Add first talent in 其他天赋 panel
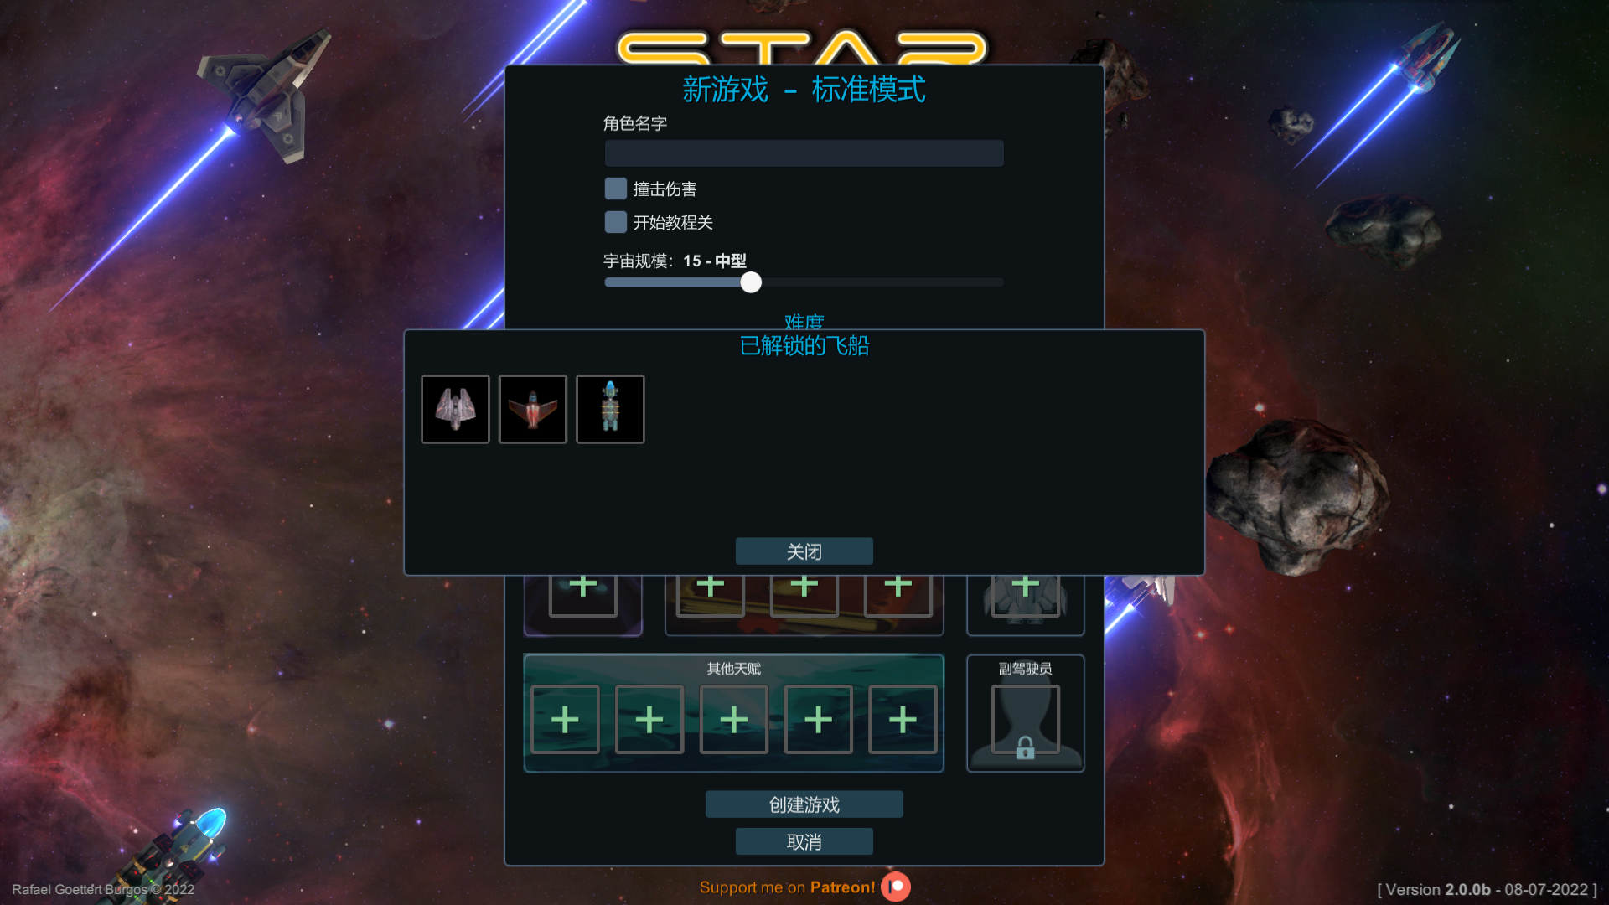The image size is (1609, 905). (565, 720)
